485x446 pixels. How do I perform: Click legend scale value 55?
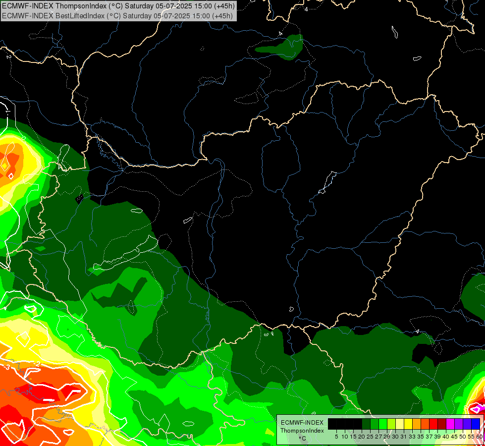point(471,437)
